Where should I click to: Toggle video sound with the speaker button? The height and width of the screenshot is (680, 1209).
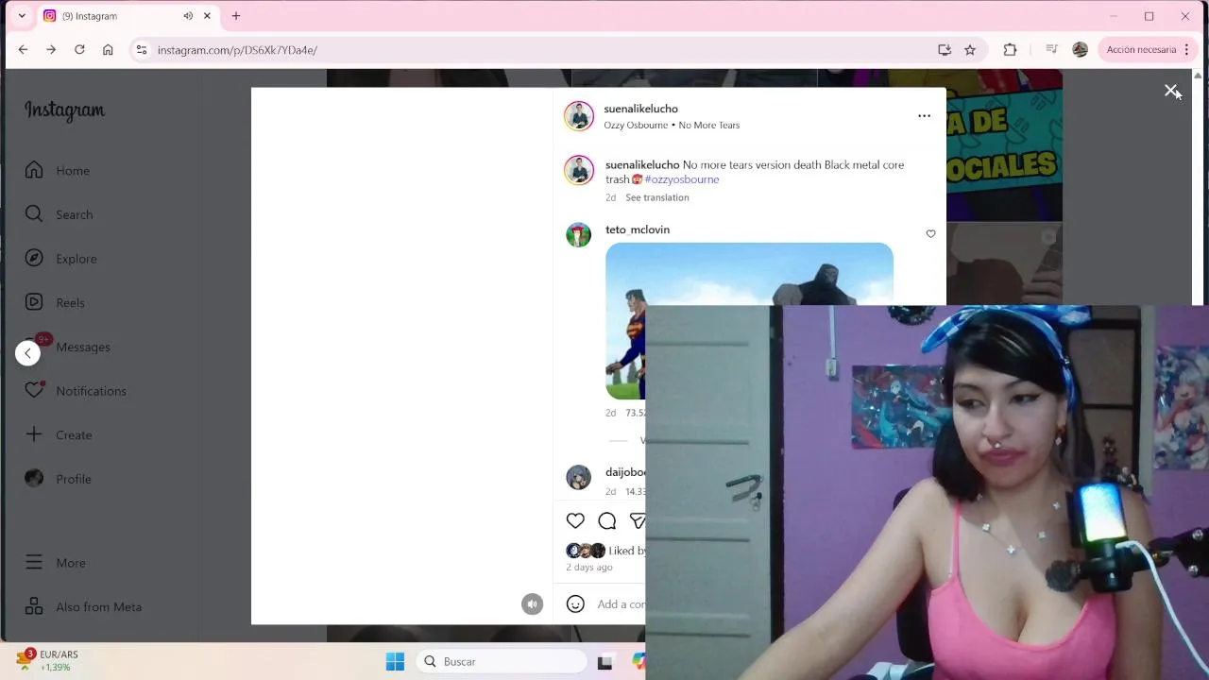pos(533,604)
